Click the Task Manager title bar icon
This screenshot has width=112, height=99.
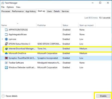click(x=3, y=3)
